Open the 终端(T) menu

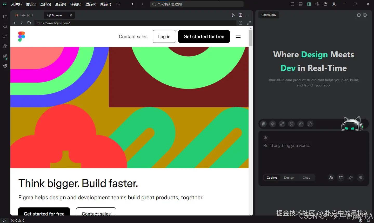(106, 4)
